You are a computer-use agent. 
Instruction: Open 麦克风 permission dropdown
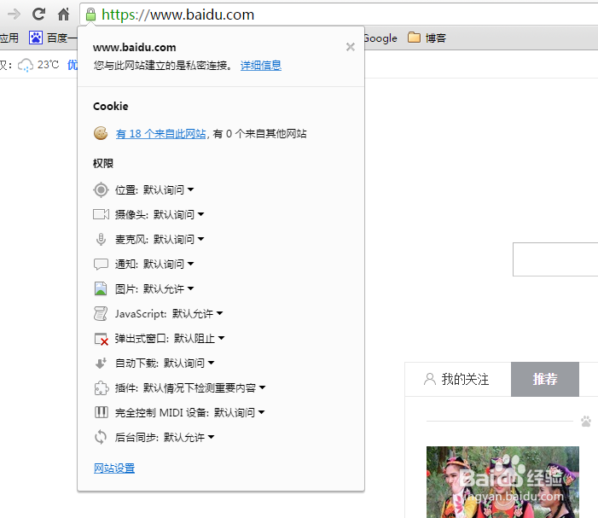pyautogui.click(x=179, y=239)
